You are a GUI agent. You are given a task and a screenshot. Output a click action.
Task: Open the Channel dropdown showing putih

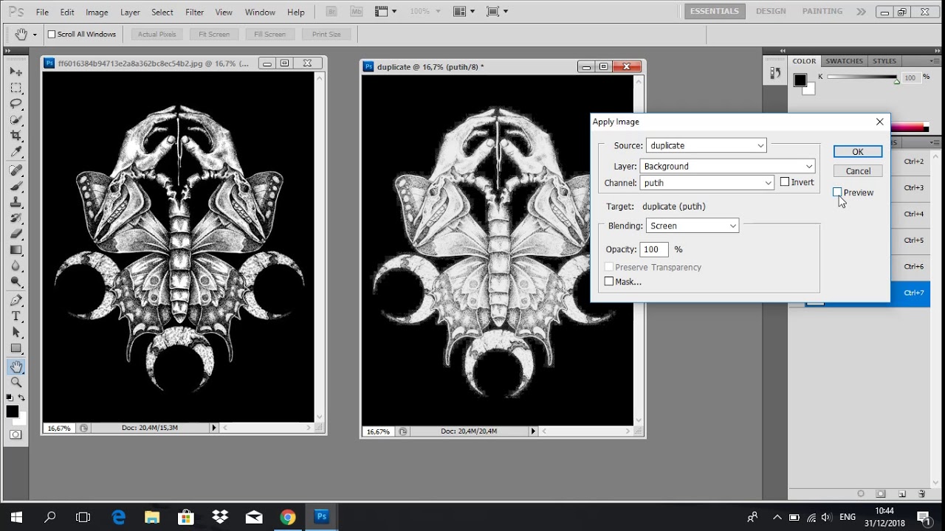(707, 182)
